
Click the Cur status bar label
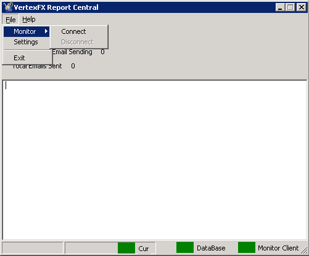[x=144, y=249]
